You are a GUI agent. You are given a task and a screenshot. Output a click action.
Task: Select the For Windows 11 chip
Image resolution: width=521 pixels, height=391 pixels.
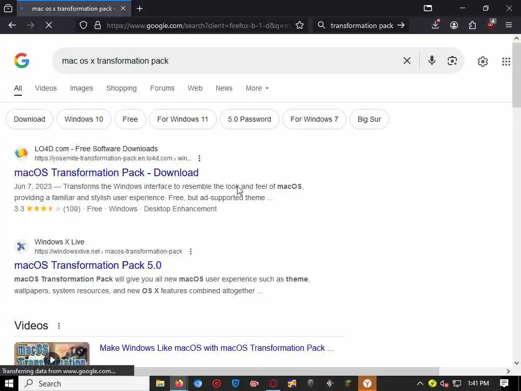(183, 119)
